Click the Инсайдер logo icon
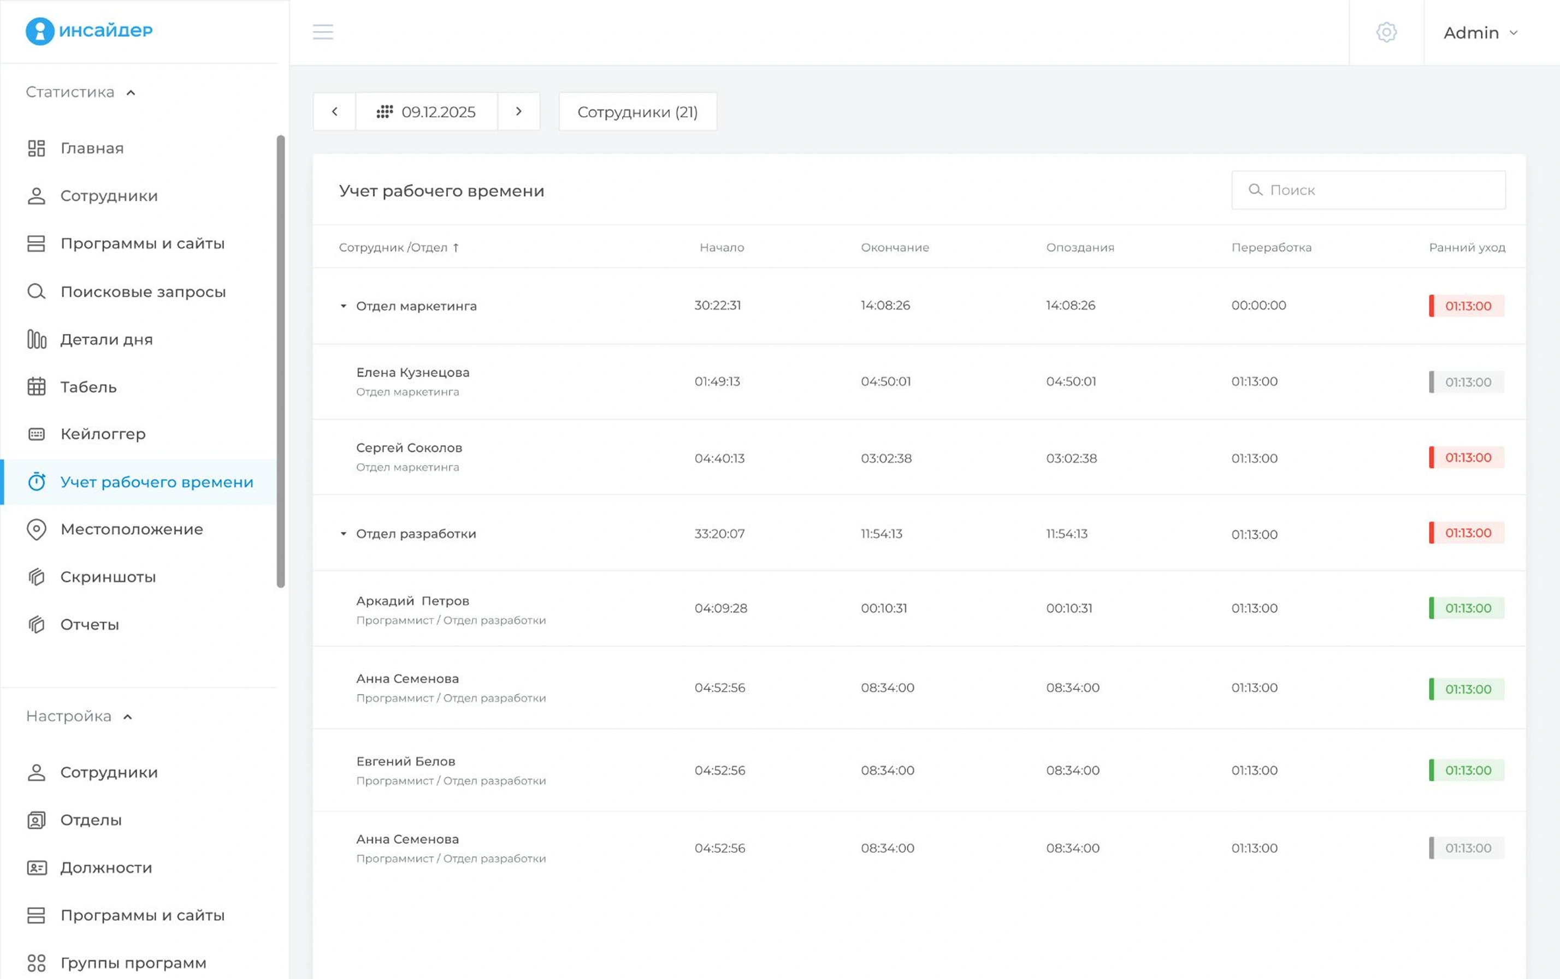This screenshot has width=1560, height=979. coord(39,31)
